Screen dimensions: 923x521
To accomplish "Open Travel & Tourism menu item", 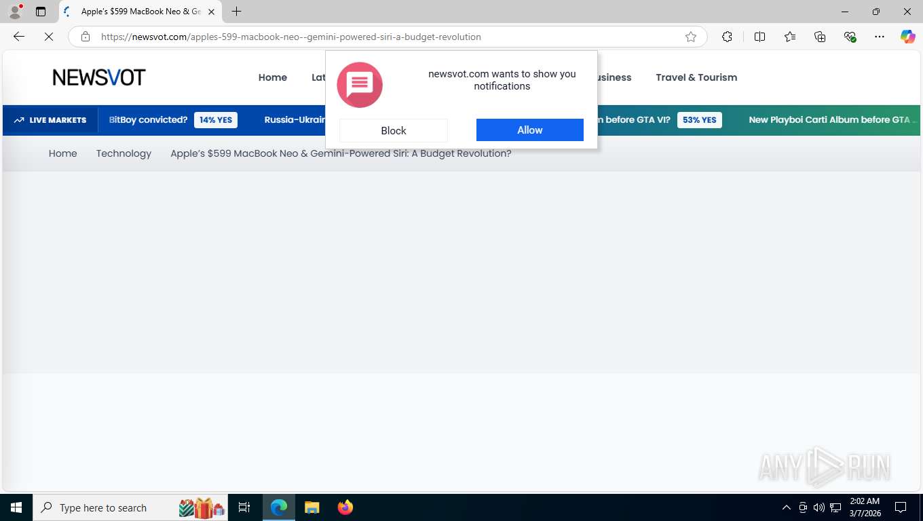I will (696, 77).
